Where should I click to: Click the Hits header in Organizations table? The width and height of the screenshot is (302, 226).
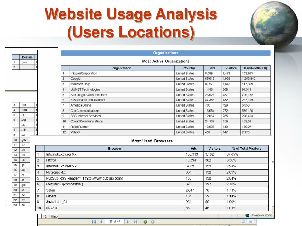tap(212, 68)
